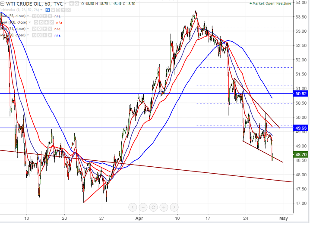Toggle the Ichimoku visibility eye icon
Screen dimensions: 313x234
point(48,10)
